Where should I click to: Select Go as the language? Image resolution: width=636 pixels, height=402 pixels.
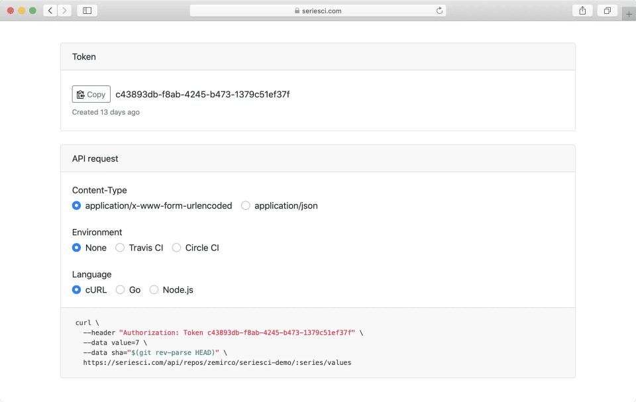pyautogui.click(x=120, y=290)
